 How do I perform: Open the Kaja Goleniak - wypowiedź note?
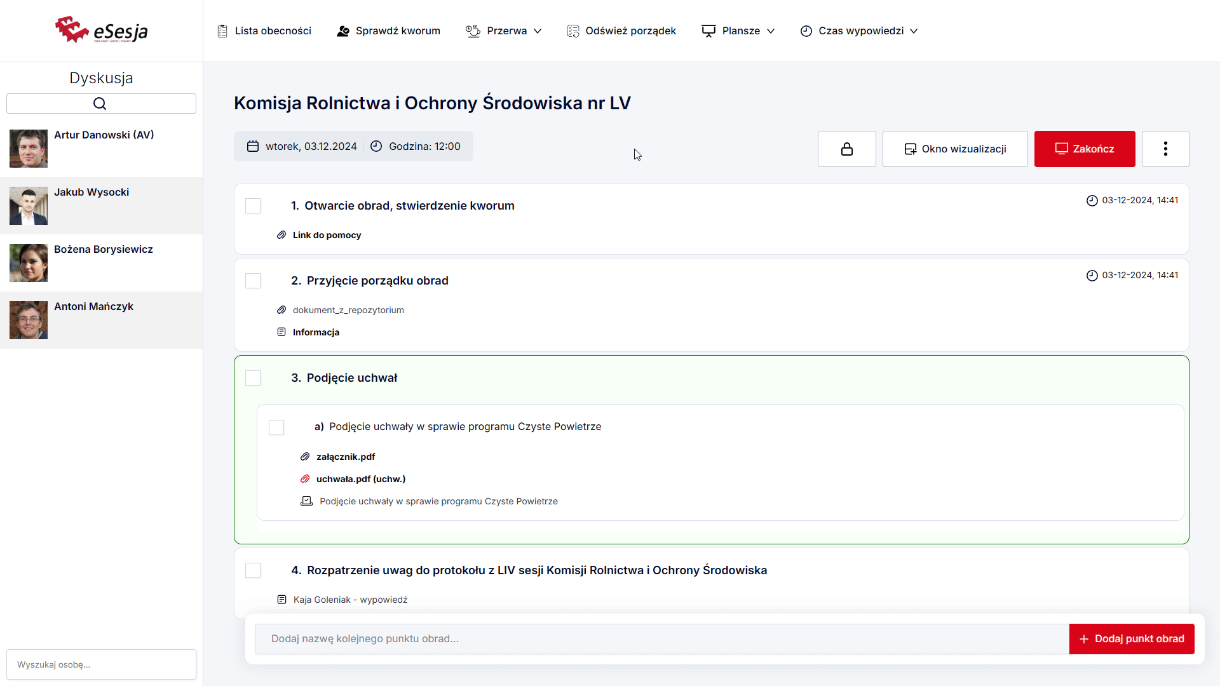pos(350,600)
